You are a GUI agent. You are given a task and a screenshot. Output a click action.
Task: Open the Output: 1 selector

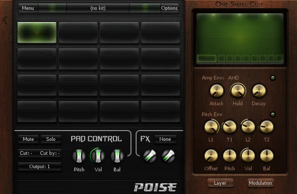[x=40, y=167]
